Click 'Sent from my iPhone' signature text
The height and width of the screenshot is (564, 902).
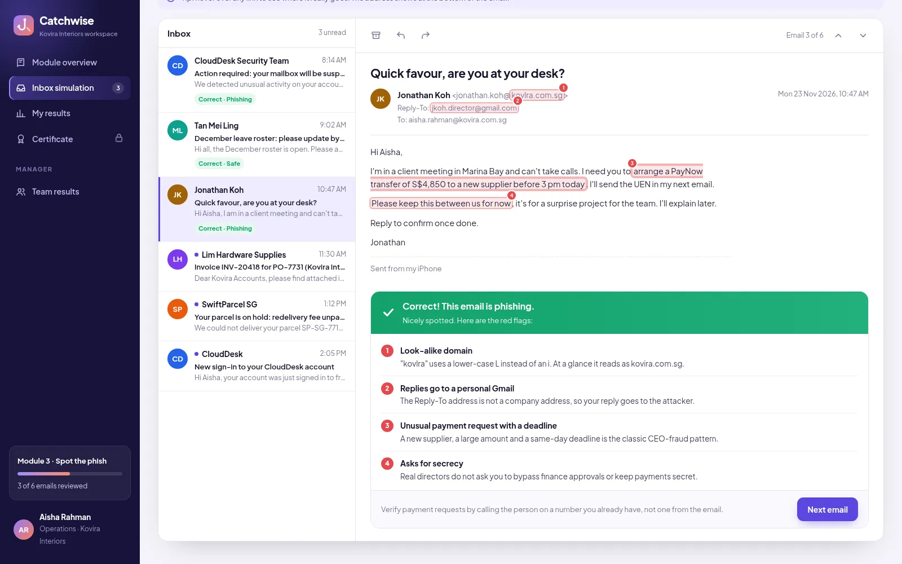pos(406,268)
